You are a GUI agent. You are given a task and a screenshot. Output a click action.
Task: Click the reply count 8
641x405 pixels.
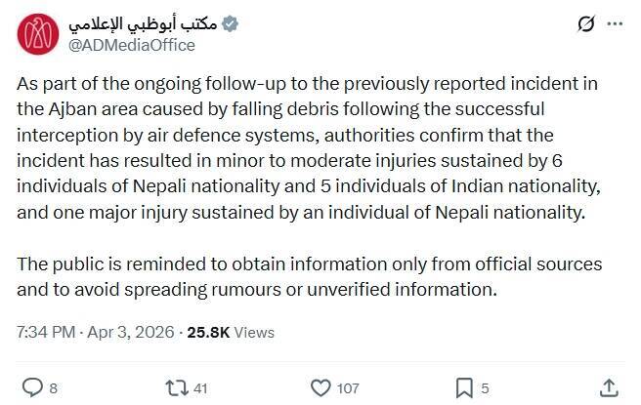coord(53,388)
